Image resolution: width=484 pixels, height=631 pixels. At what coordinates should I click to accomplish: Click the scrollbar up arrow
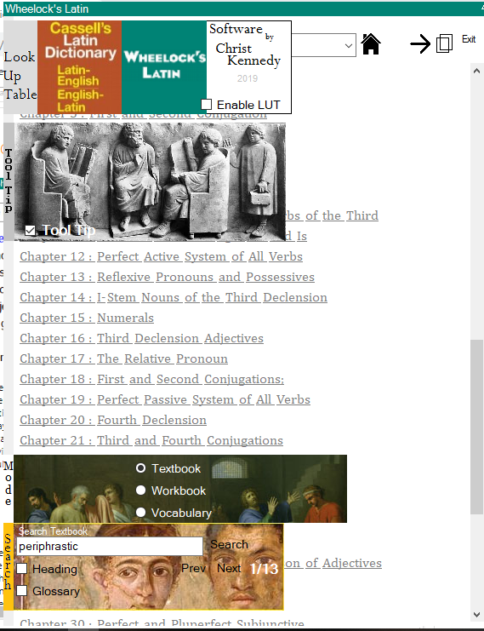(476, 72)
